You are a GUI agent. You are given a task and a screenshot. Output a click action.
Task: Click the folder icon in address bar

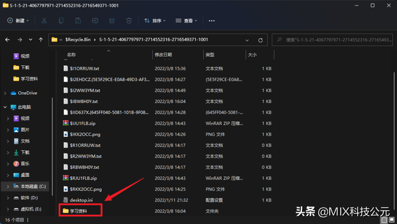click(x=54, y=40)
